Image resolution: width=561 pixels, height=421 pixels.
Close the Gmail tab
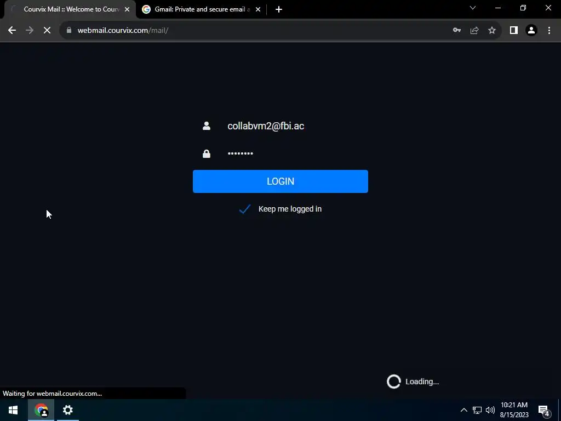(x=258, y=9)
